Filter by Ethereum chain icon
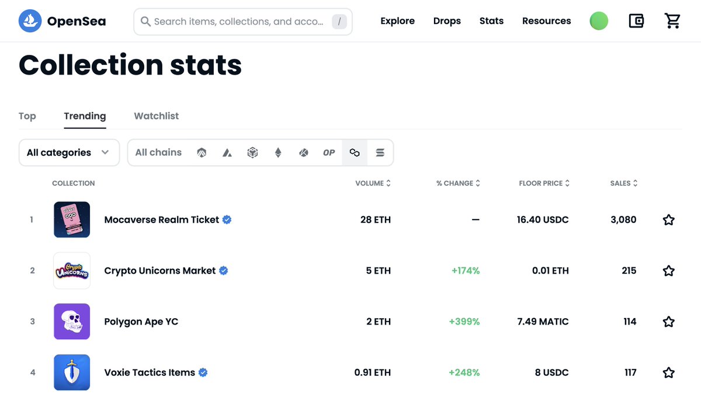 point(278,152)
